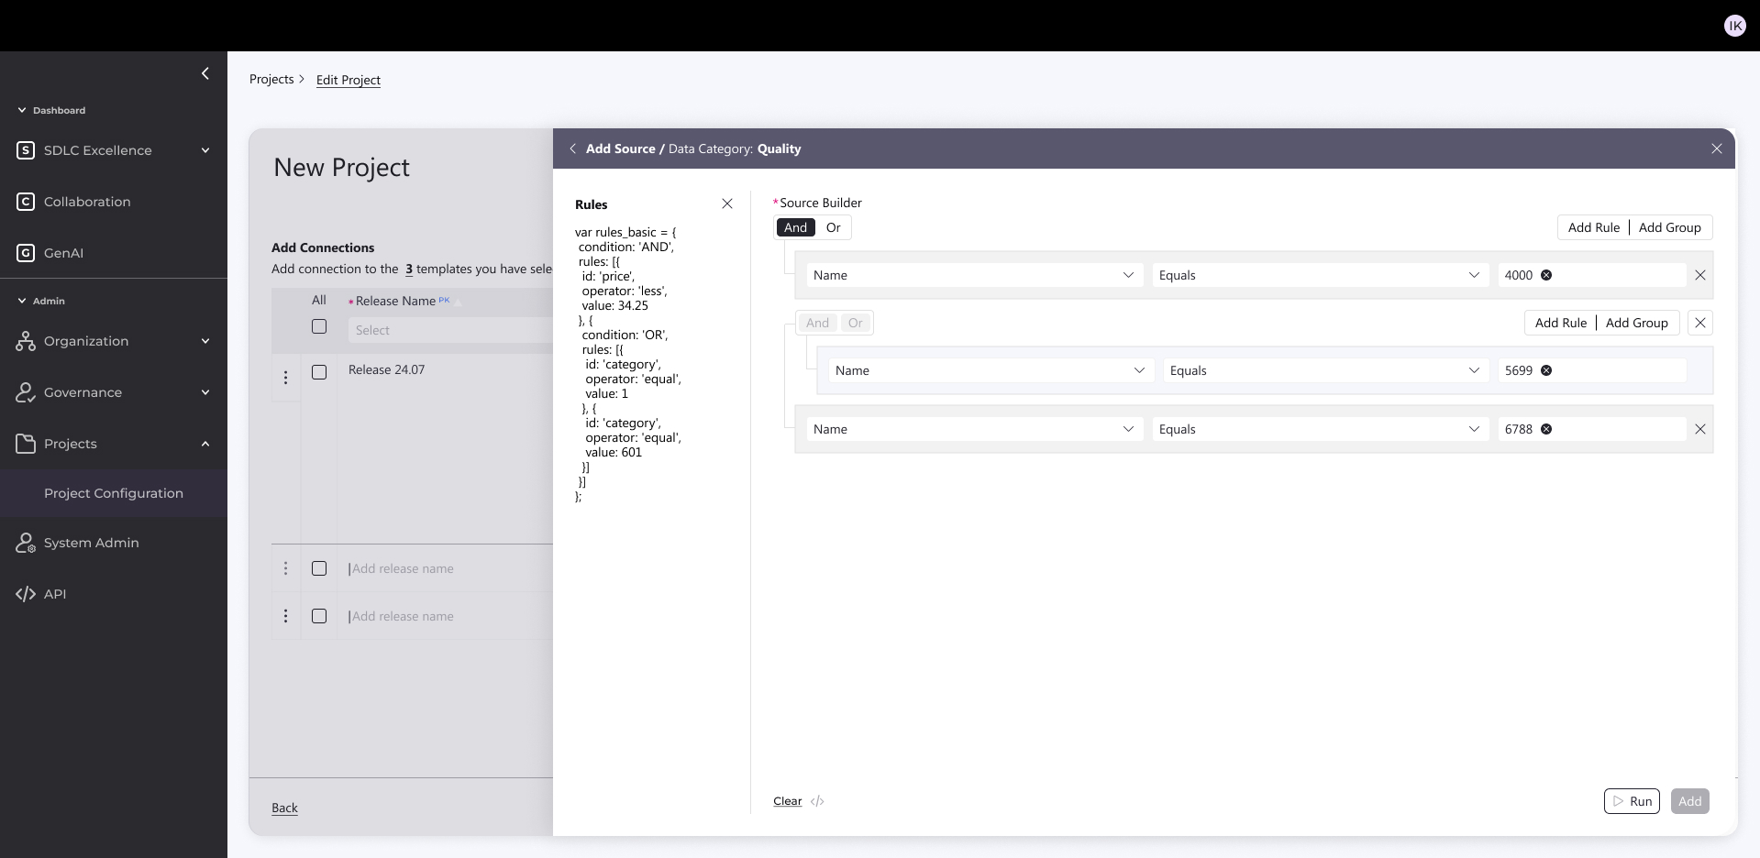Click the code view icon beside Clear
Image resolution: width=1760 pixels, height=858 pixels.
click(817, 801)
